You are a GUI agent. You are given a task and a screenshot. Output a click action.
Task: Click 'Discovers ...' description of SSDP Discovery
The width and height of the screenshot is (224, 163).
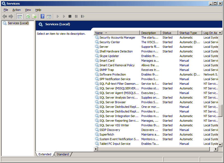[150, 130]
